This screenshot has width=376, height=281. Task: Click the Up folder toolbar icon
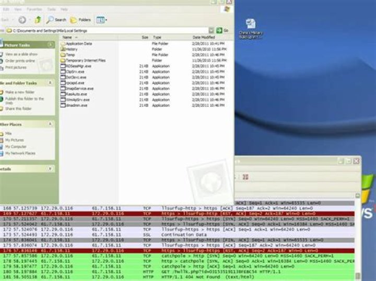pos(38,20)
